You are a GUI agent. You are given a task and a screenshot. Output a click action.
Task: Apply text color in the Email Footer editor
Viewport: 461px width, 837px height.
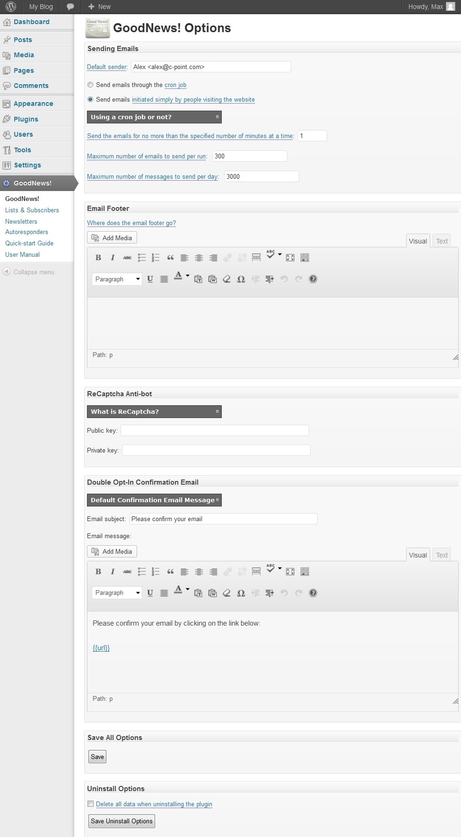[x=178, y=276]
